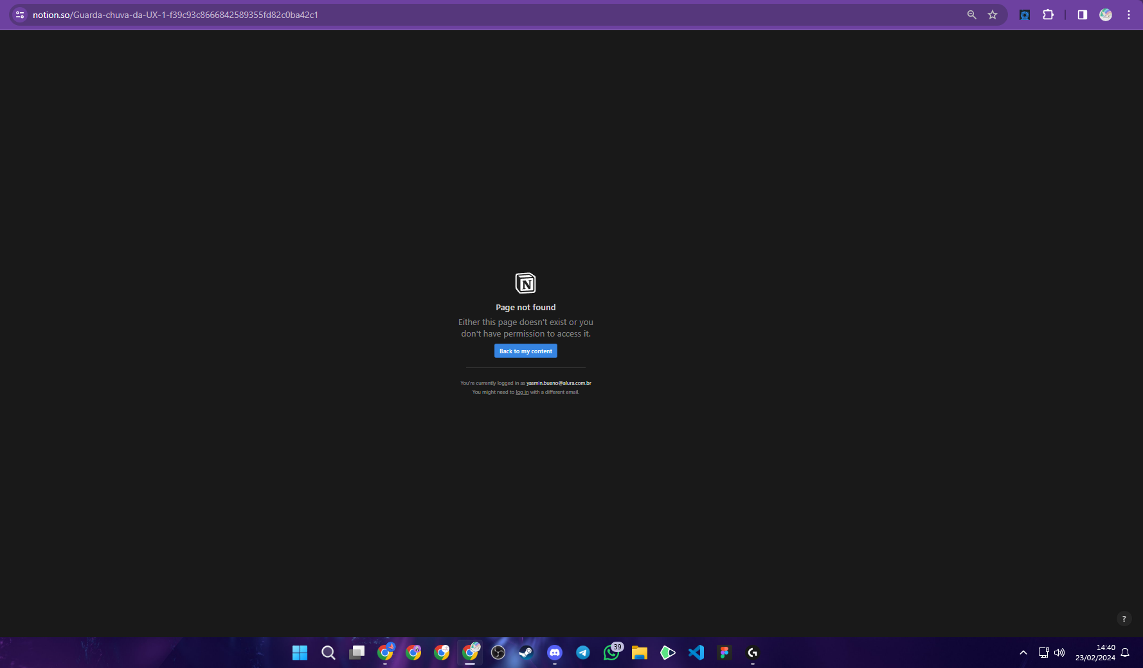Open the Chrome profile avatar

[x=1106, y=15]
